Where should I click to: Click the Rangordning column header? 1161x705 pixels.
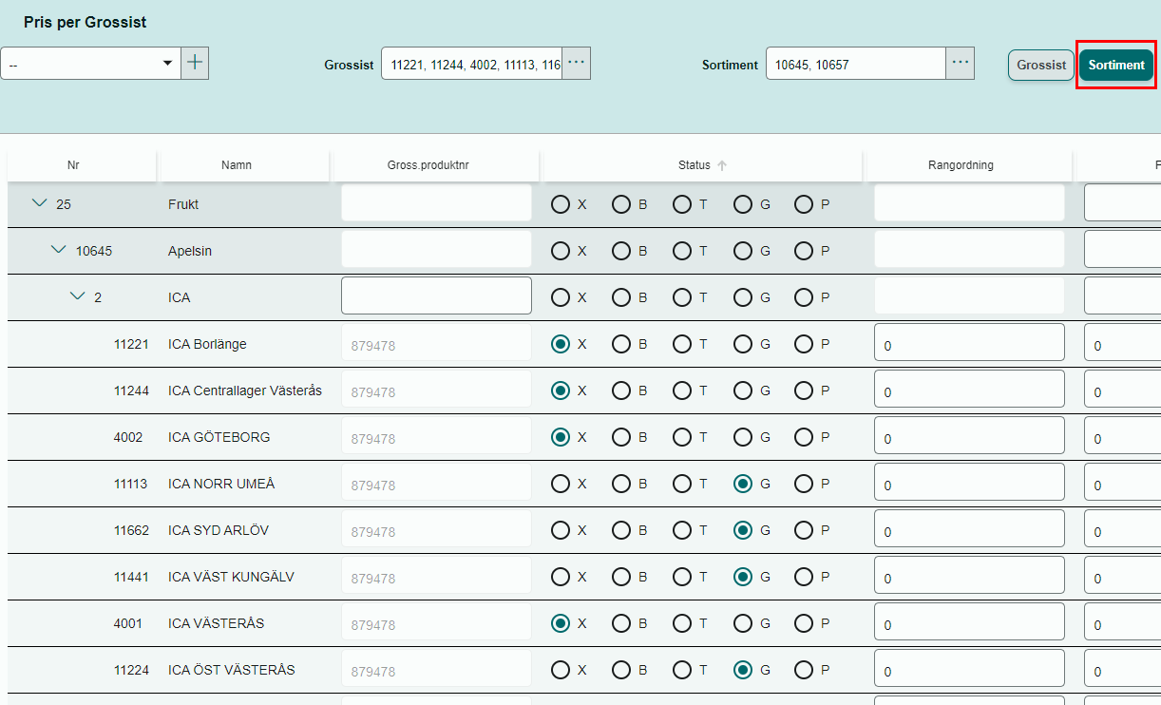[961, 165]
